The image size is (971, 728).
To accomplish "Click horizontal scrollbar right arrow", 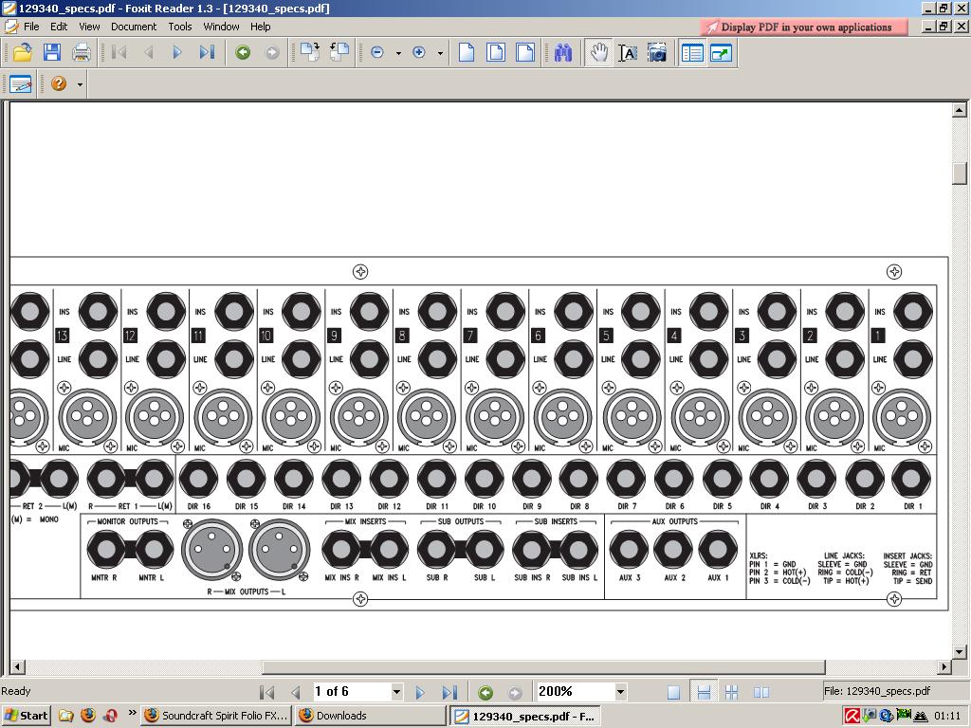I will pos(944,666).
